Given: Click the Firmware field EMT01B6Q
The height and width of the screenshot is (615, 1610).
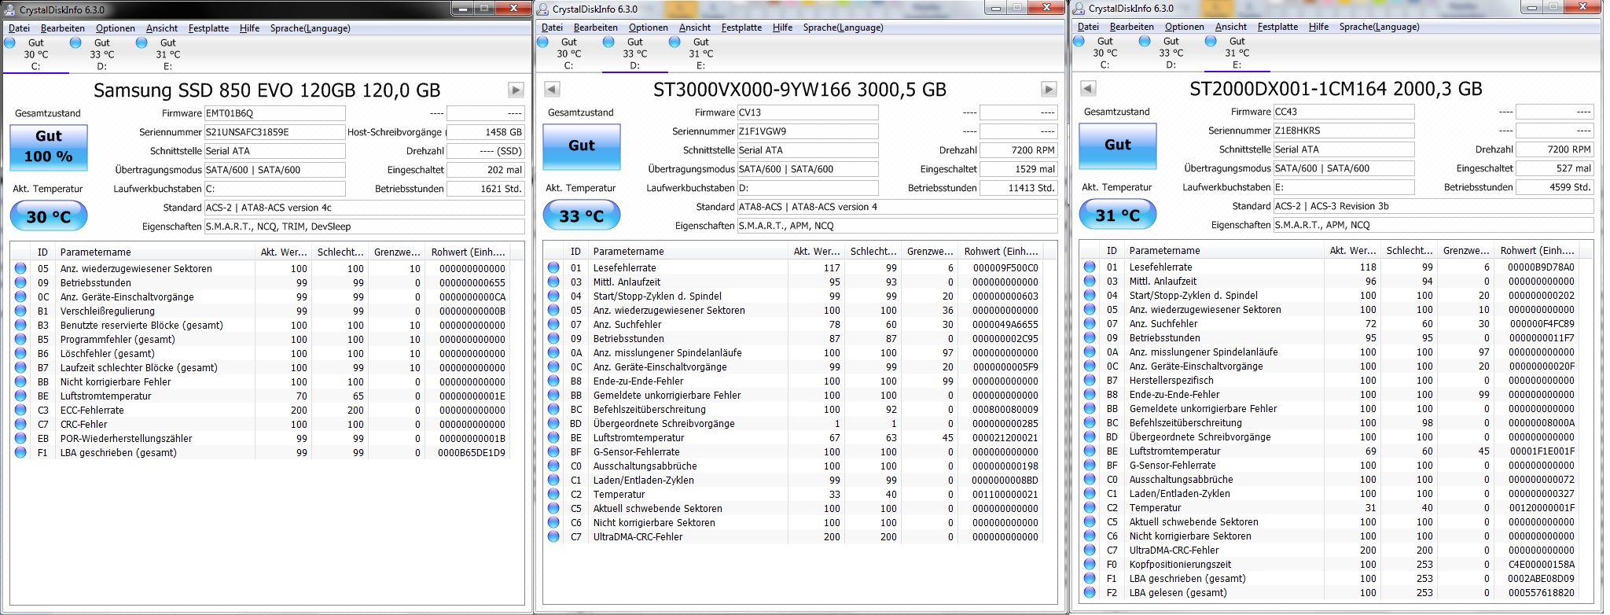Looking at the screenshot, I should pos(274,113).
